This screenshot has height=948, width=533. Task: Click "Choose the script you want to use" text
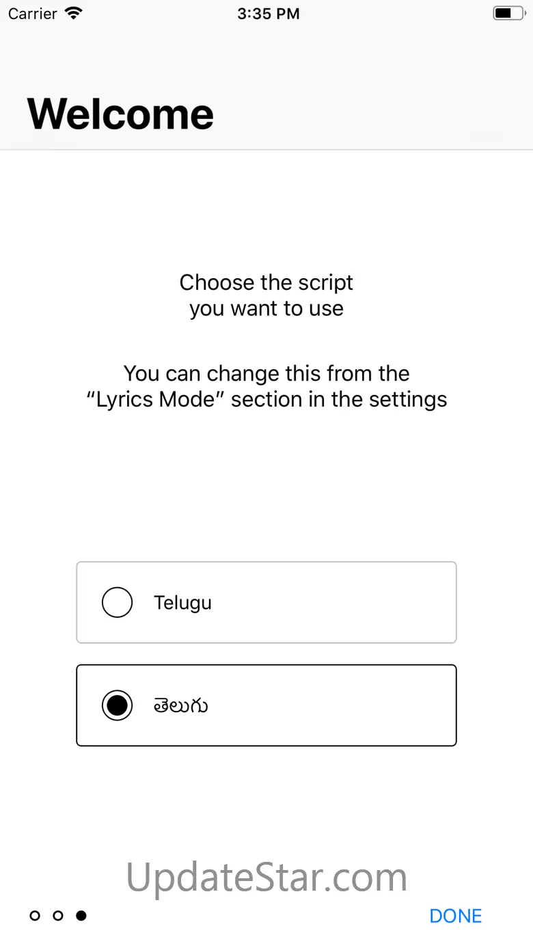(266, 295)
